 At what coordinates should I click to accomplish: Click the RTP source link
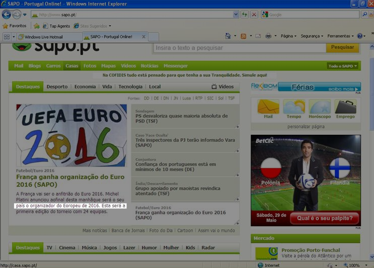click(x=199, y=98)
